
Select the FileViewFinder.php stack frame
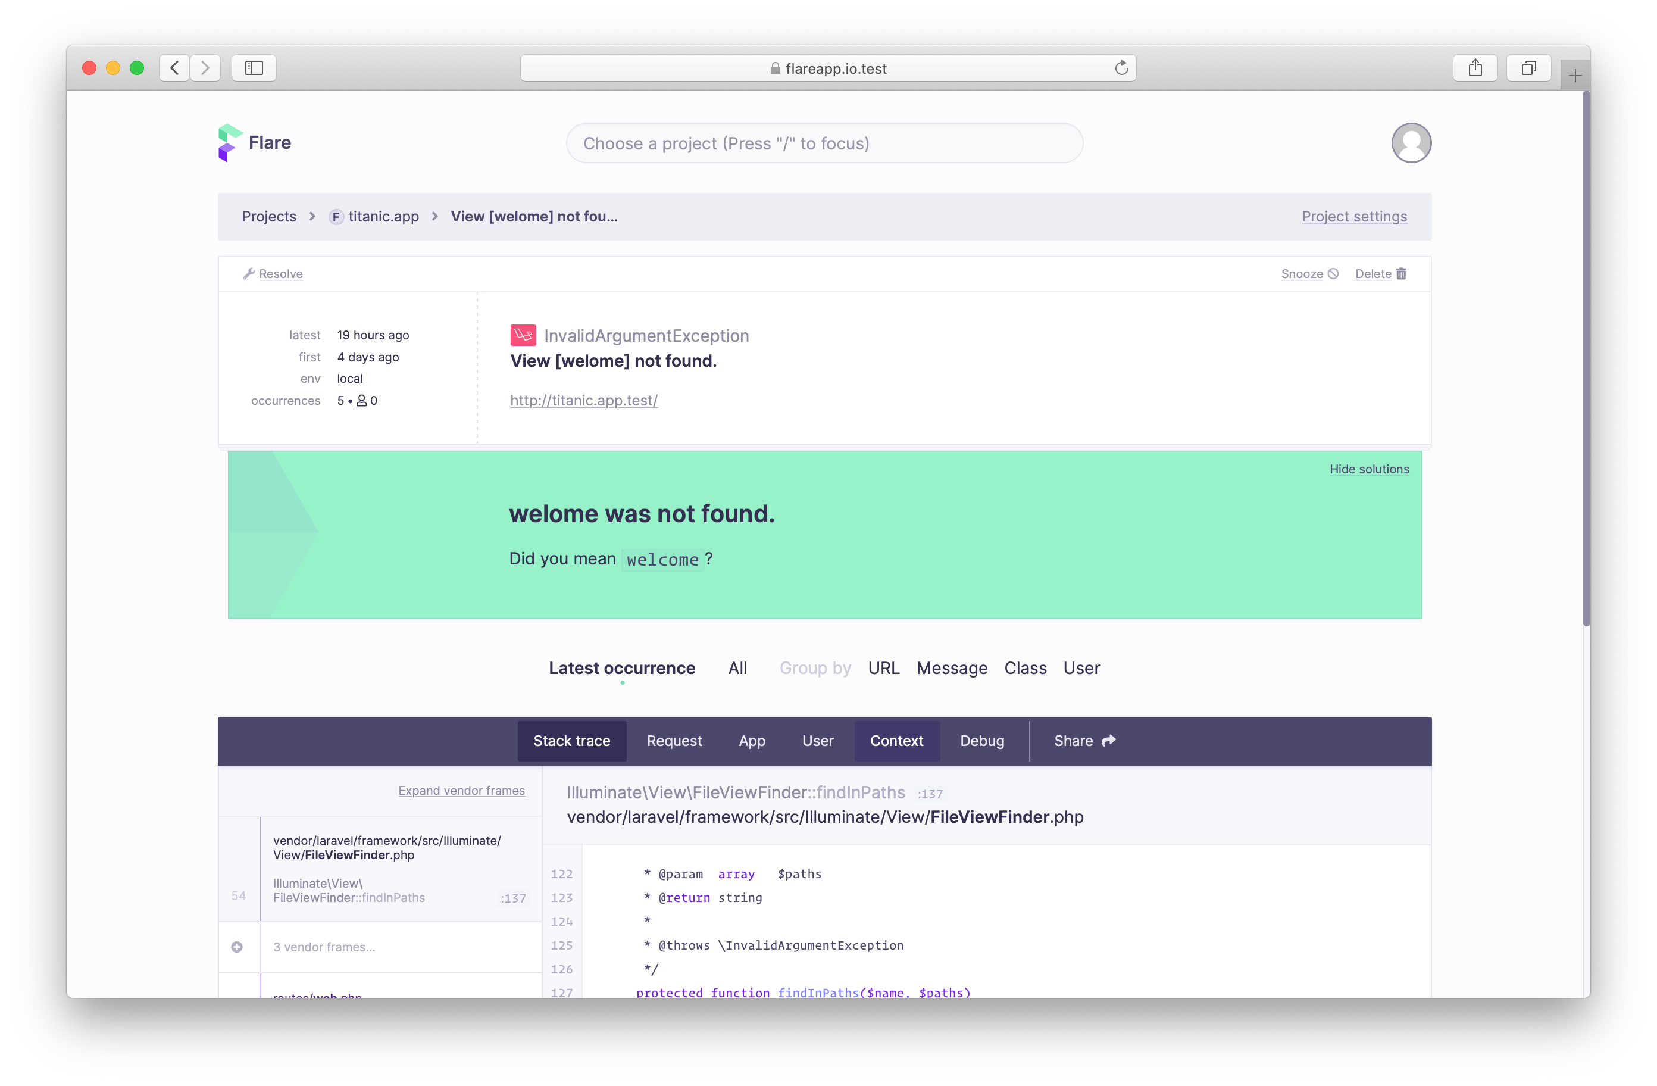pyautogui.click(x=380, y=869)
